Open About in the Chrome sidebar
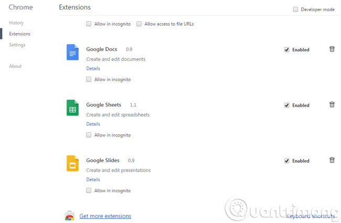341x223 pixels. click(x=15, y=66)
